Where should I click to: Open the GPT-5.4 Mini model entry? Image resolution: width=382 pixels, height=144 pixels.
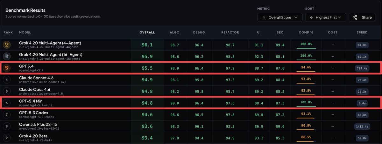click(31, 101)
